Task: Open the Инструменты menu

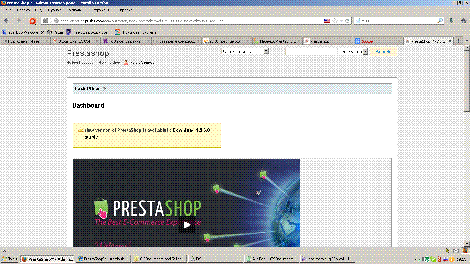Action: click(x=100, y=10)
